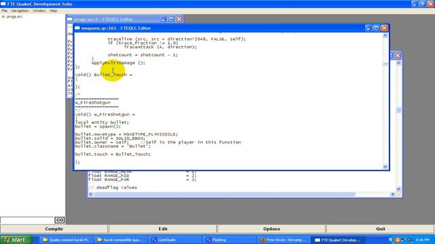Click 'shotcount = shotcount - 1;' line
The height and width of the screenshot is (244, 435).
point(143,55)
